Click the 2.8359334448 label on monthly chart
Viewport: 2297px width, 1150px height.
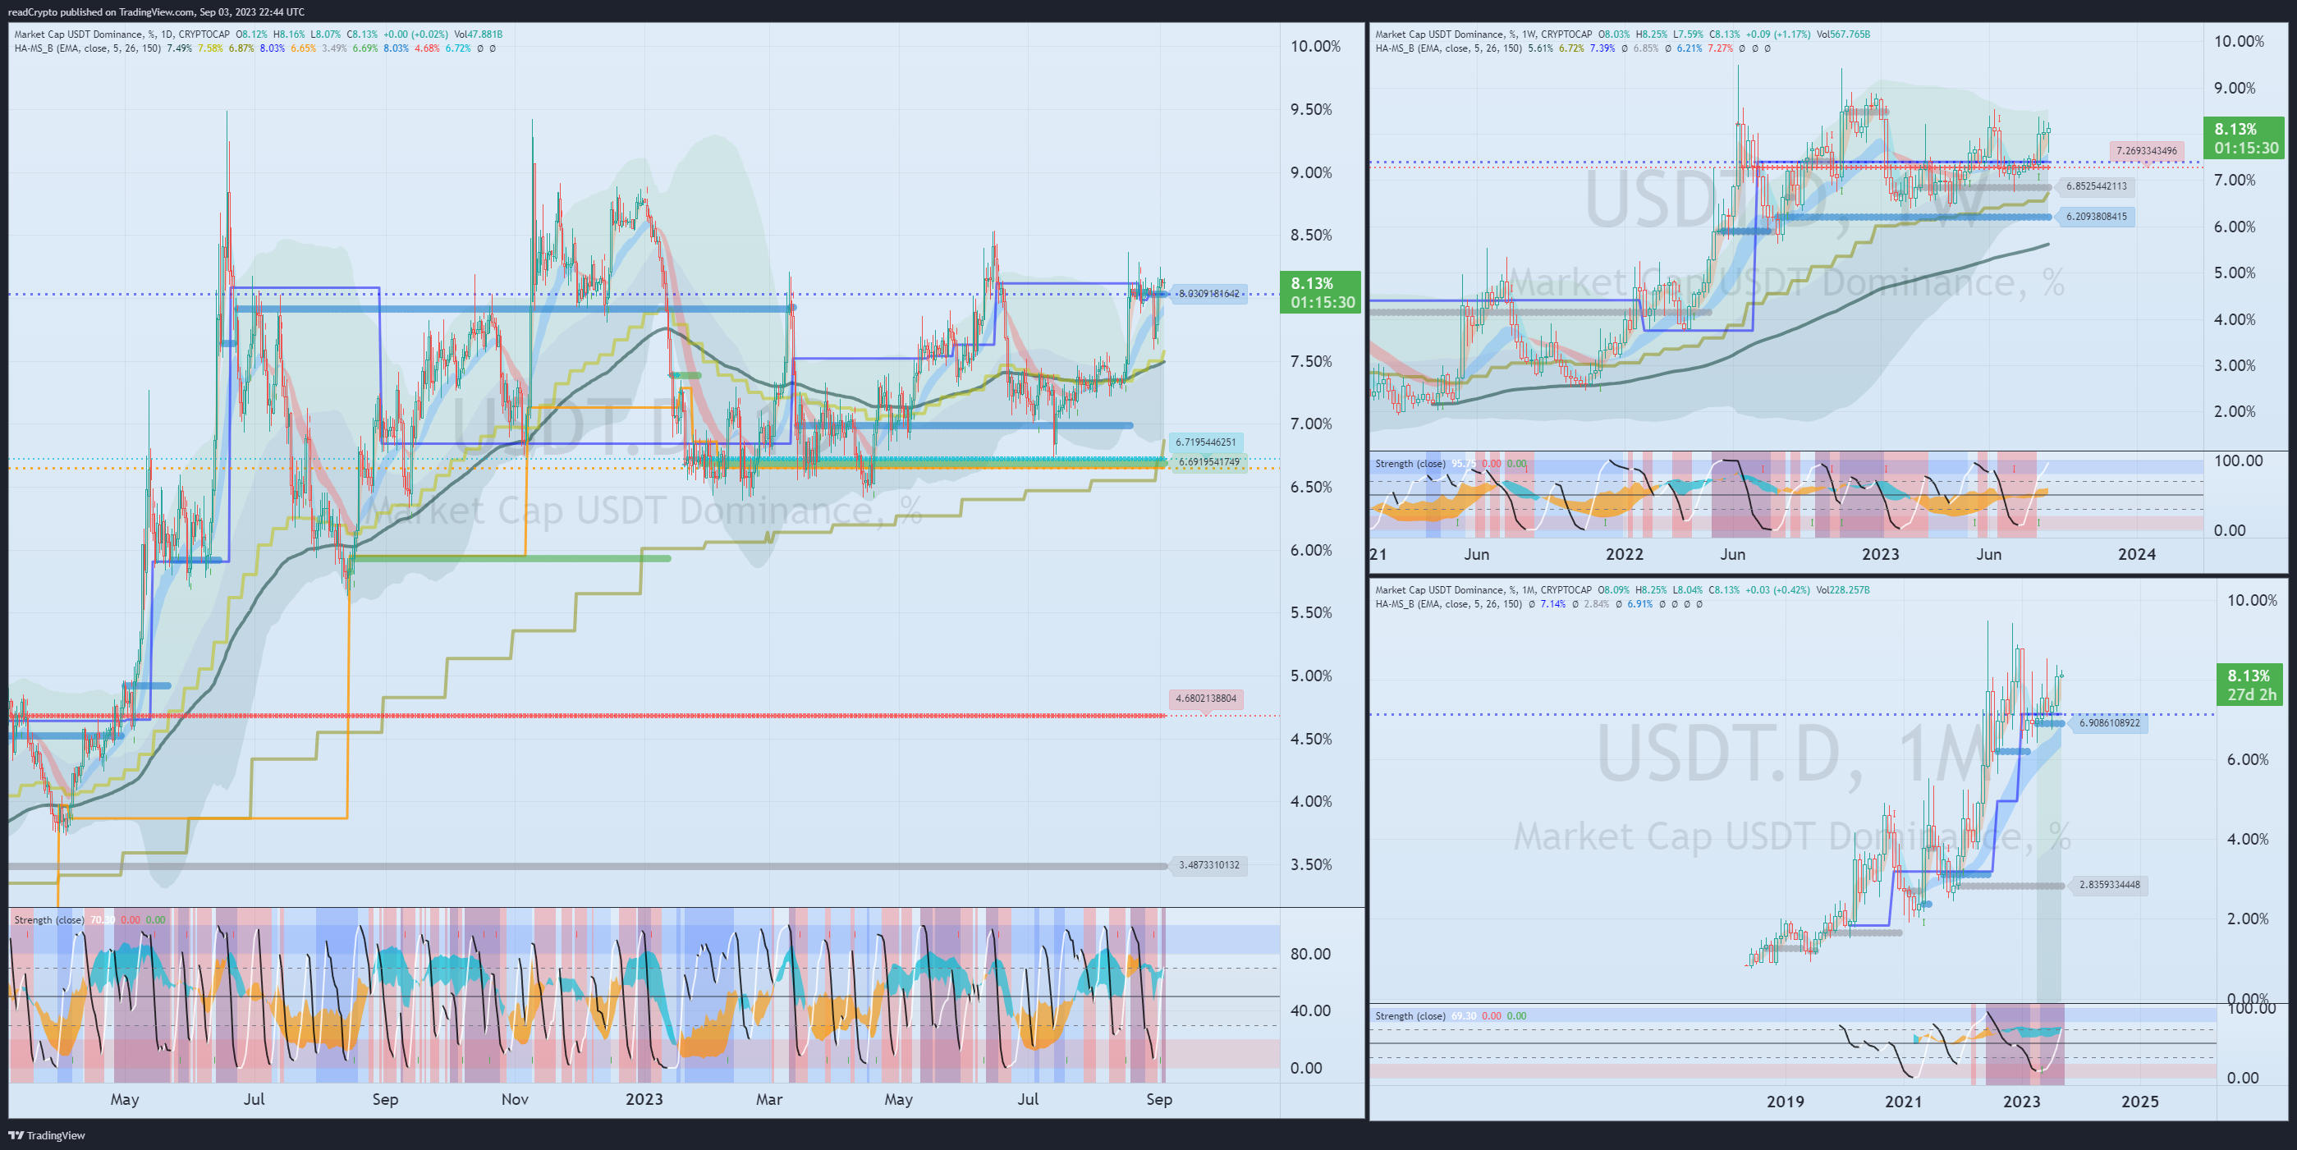[2110, 885]
